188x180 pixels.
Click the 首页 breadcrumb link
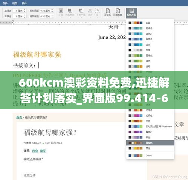pos(19,117)
